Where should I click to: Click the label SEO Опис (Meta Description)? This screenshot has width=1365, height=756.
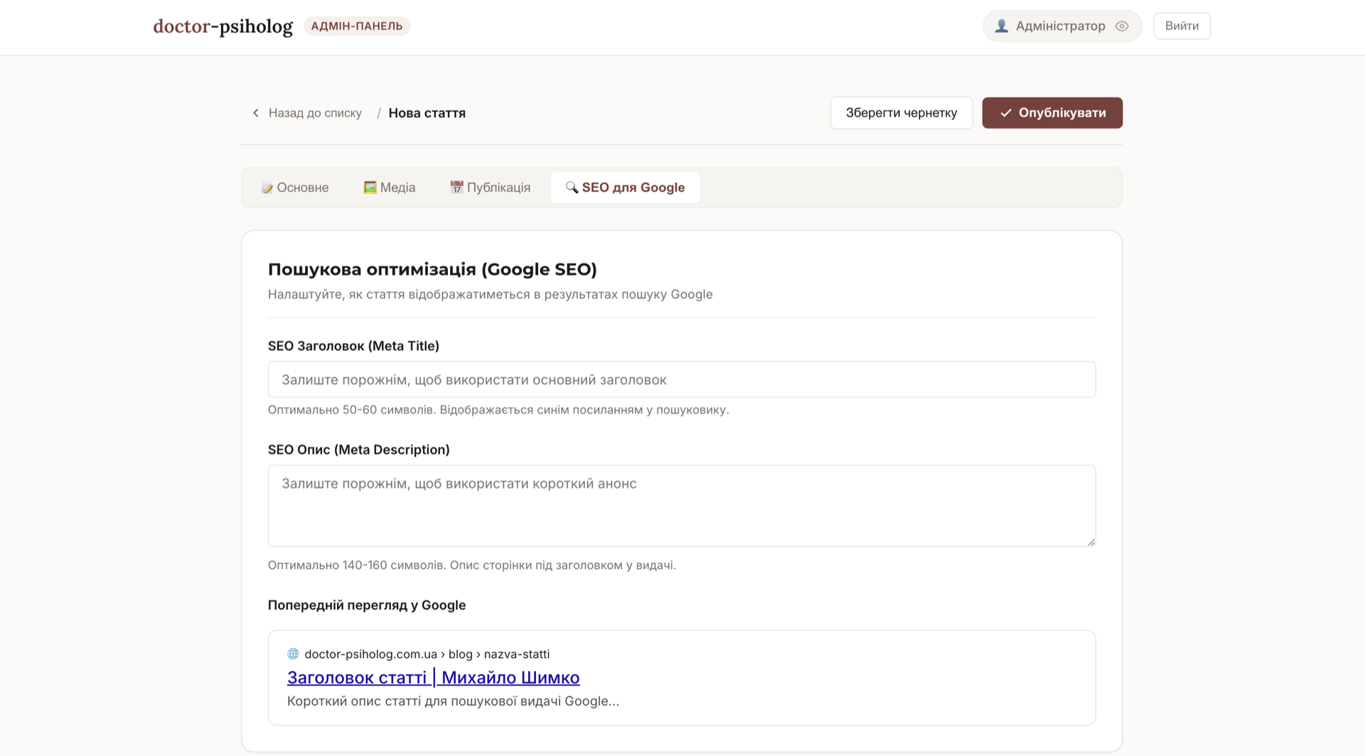[x=358, y=450]
